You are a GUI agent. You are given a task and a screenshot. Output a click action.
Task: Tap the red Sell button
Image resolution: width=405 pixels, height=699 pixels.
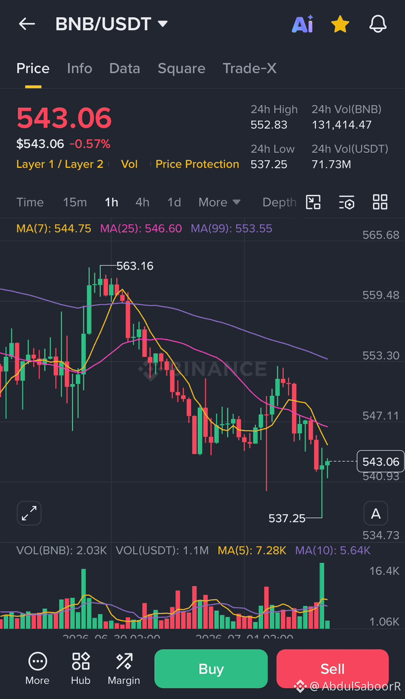pyautogui.click(x=333, y=669)
